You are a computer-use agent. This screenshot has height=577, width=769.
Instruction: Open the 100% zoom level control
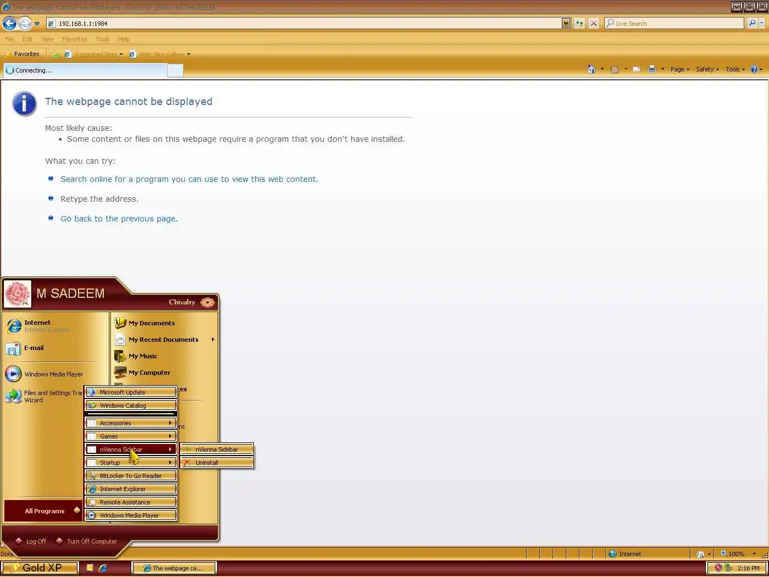point(738,554)
